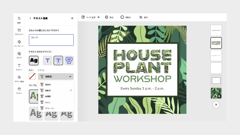The width and height of the screenshot is (240, 135).
Task: Select the checked 装飾的 list option
Action: pyautogui.click(x=56, y=90)
